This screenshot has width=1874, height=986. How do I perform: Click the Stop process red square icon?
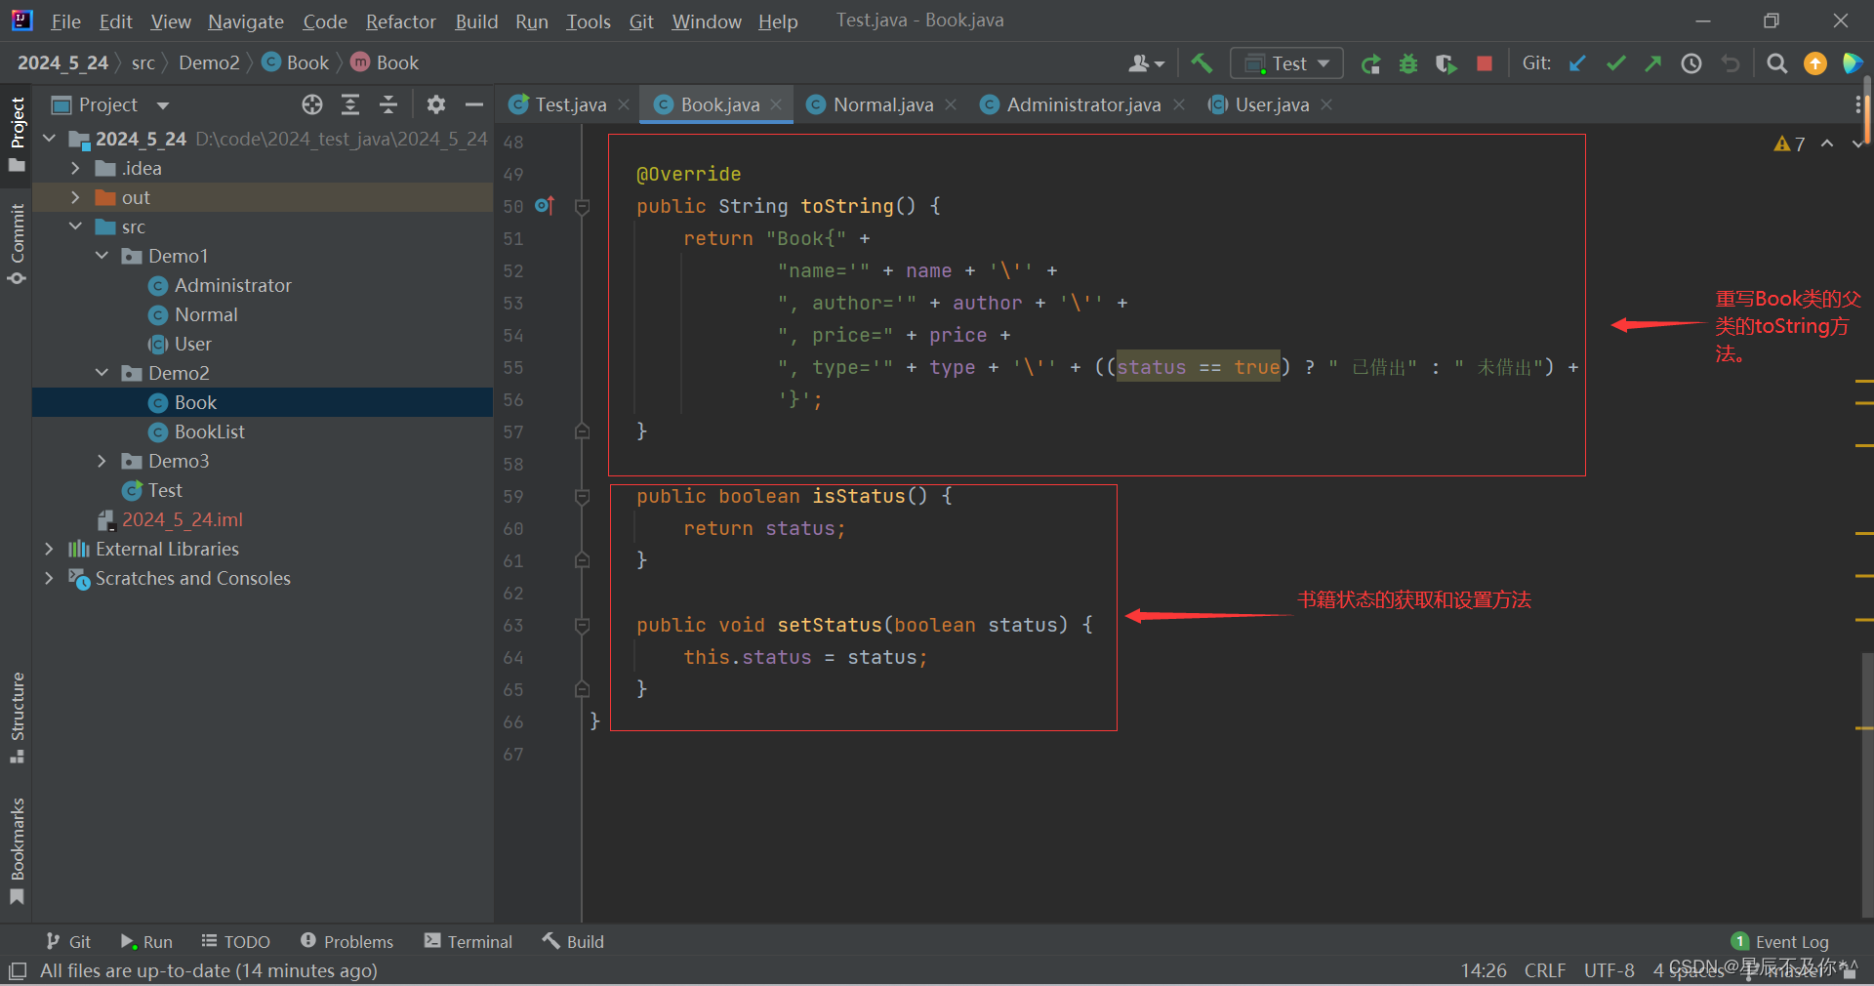click(x=1484, y=62)
